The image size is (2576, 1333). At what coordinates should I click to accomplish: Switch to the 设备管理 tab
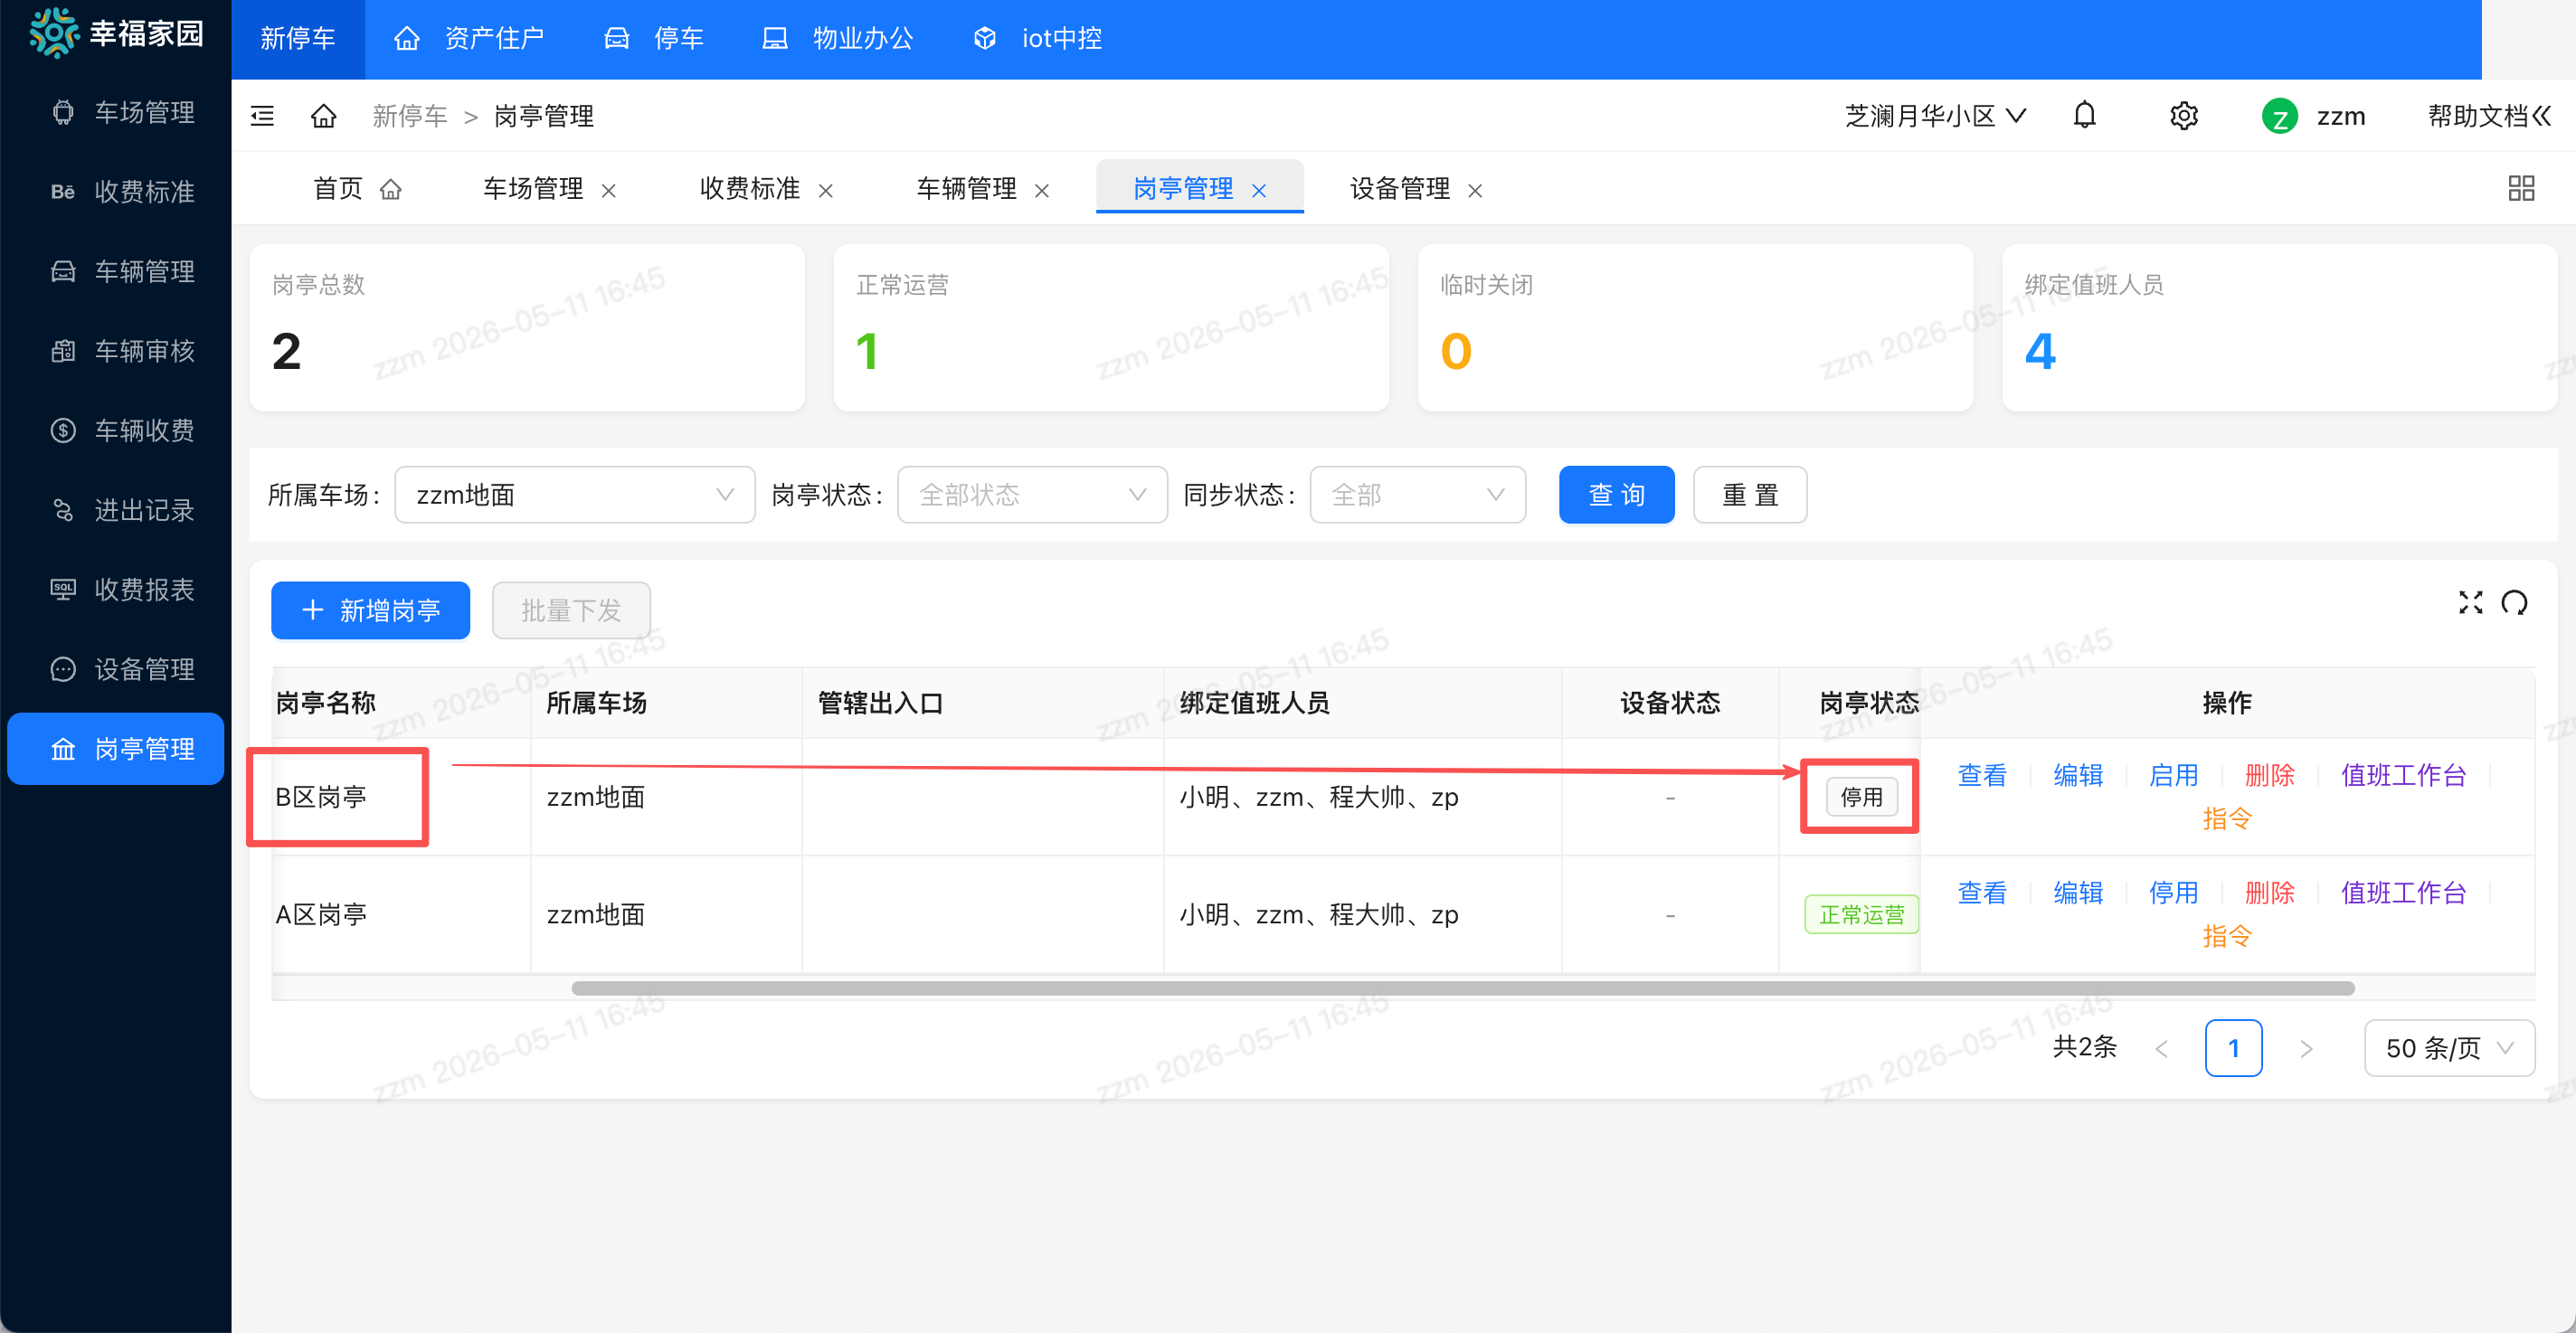(1400, 188)
